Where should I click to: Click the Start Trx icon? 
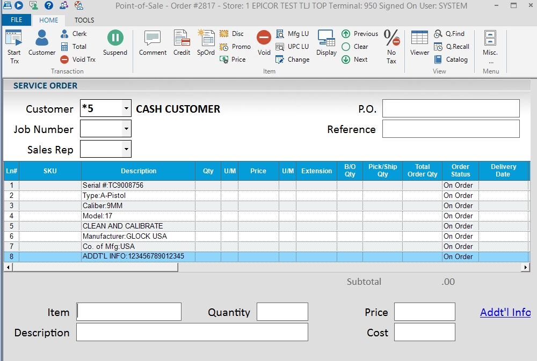(x=14, y=46)
